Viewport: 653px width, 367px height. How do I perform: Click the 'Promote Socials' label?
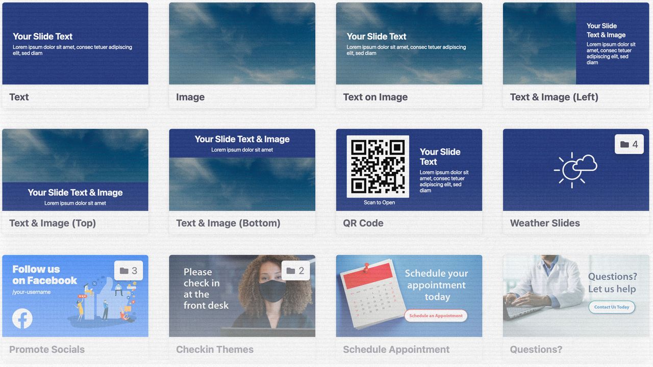point(47,349)
